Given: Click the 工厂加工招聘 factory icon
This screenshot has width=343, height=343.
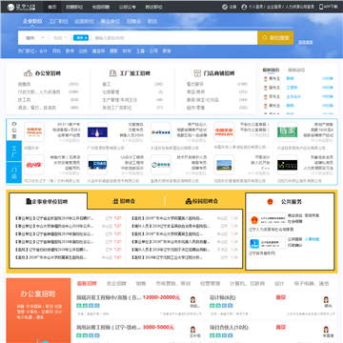Looking at the screenshot, I should 112,73.
